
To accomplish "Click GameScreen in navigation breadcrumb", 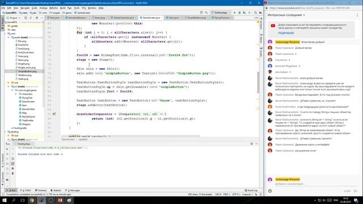I will pos(82,12).
